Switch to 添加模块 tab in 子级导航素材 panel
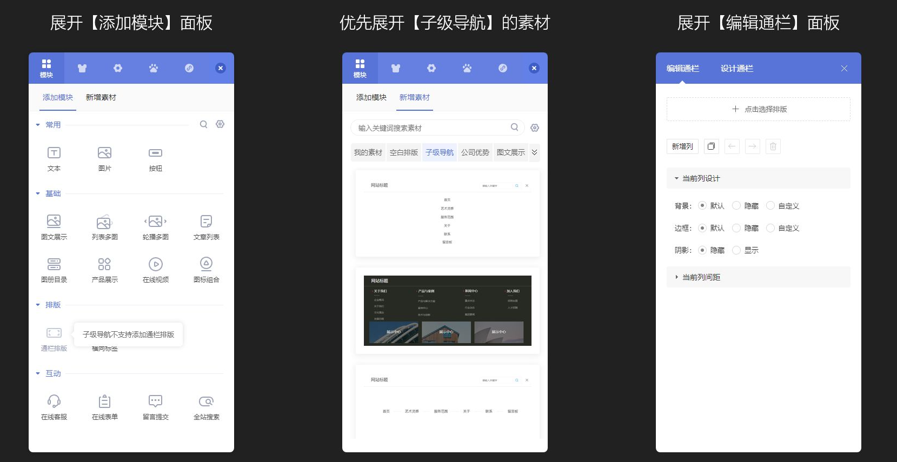The width and height of the screenshot is (897, 462). pyautogui.click(x=371, y=97)
